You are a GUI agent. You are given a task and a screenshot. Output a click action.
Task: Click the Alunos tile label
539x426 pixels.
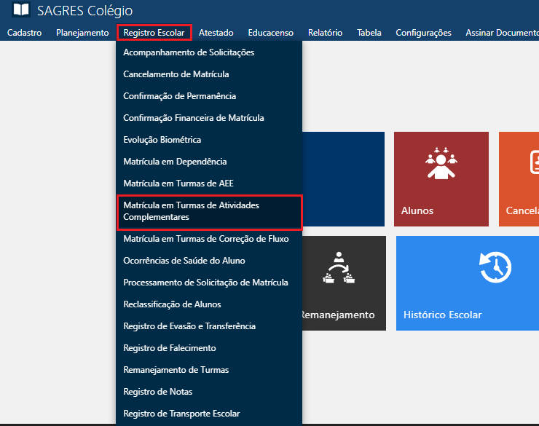pyautogui.click(x=417, y=210)
